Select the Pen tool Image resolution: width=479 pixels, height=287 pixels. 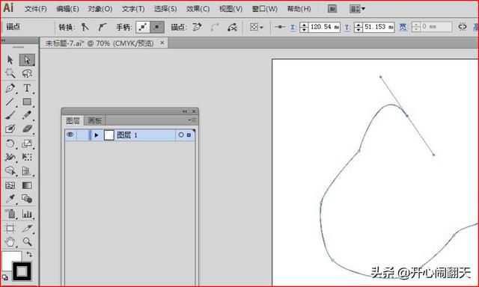click(x=10, y=88)
